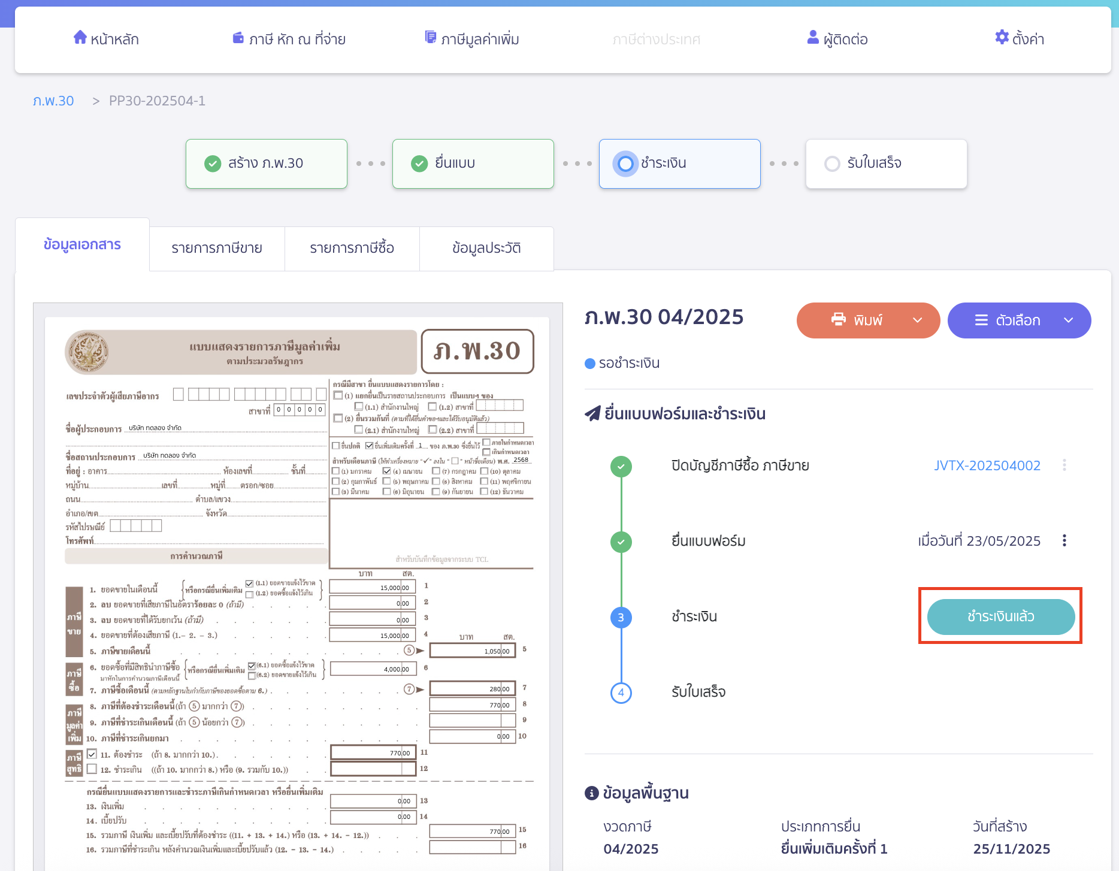Click the withholding tax wallet icon
The width and height of the screenshot is (1119, 871).
click(x=238, y=38)
